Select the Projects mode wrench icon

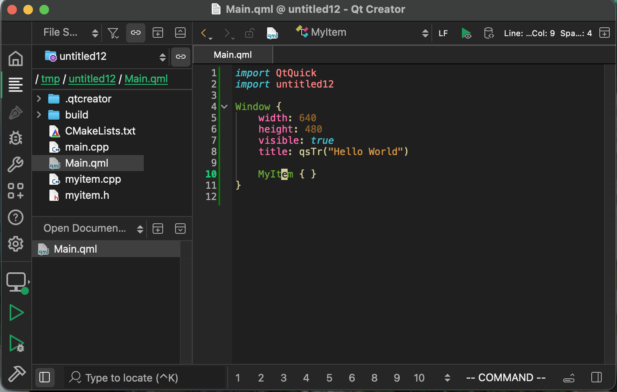[x=15, y=164]
